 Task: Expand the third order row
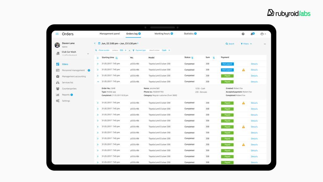98,76
